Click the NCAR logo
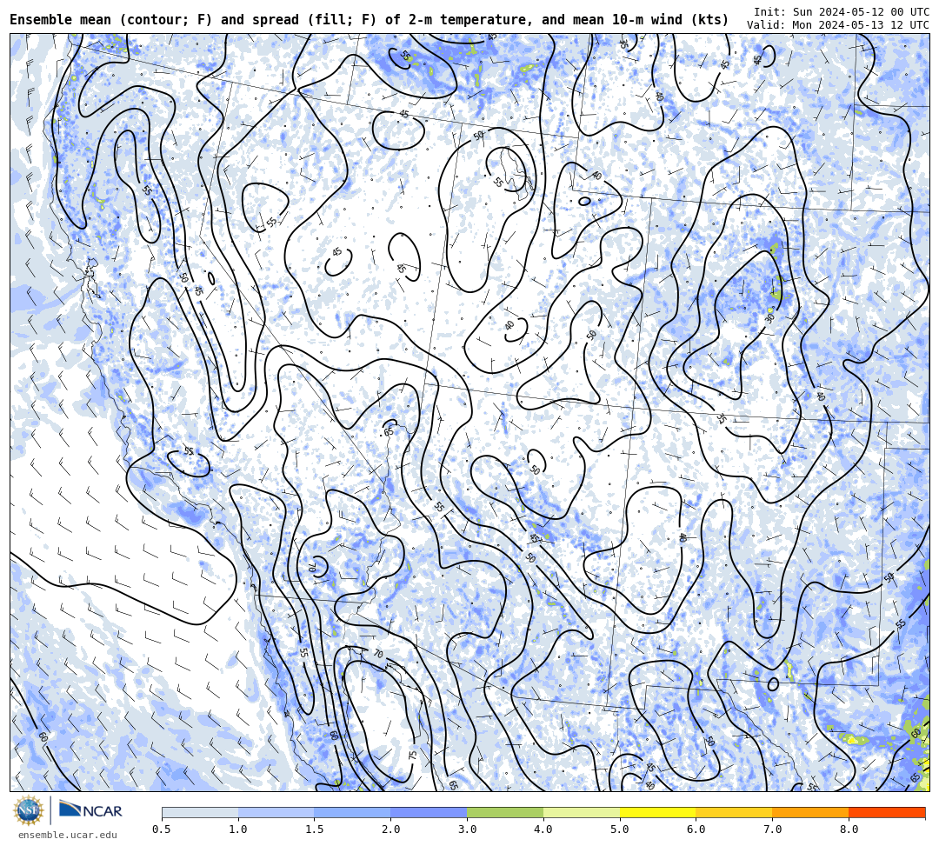Screen dimensions: 939x846 [90, 809]
